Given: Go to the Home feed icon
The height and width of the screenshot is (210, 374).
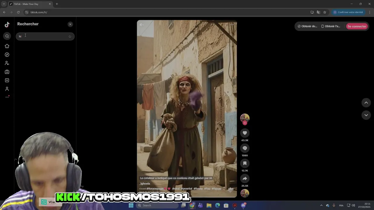Looking at the screenshot, I should point(7,46).
